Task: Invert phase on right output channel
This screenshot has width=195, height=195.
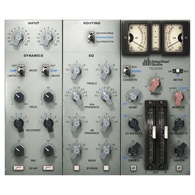Action: pyautogui.click(x=179, y=168)
